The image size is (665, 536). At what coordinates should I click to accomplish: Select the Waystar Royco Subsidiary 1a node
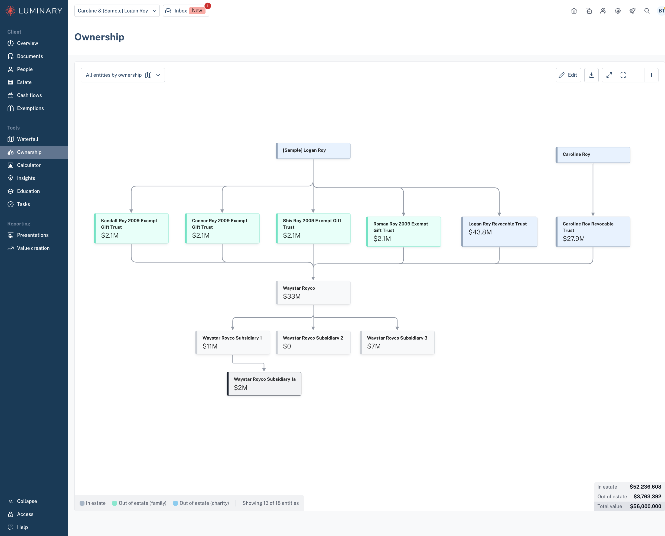coord(264,384)
